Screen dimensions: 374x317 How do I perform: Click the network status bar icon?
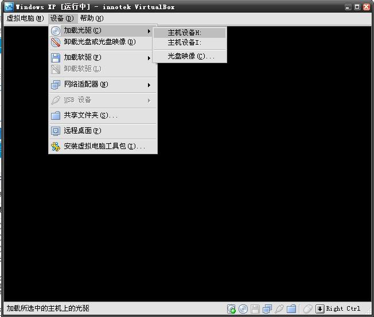tap(267, 309)
